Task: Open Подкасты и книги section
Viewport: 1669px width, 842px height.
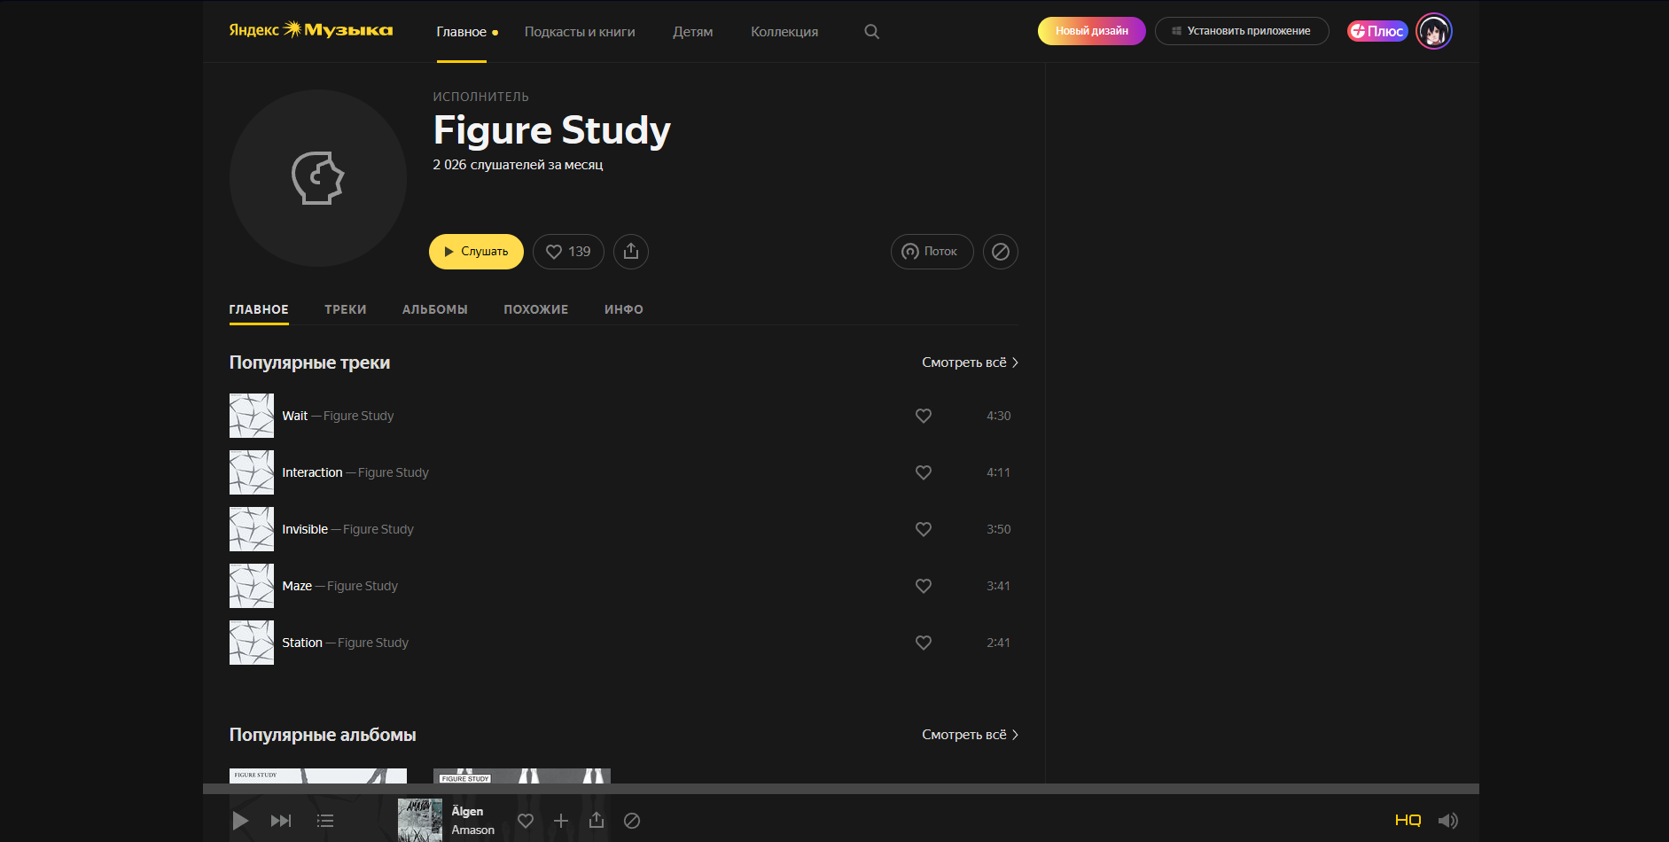Action: point(580,32)
